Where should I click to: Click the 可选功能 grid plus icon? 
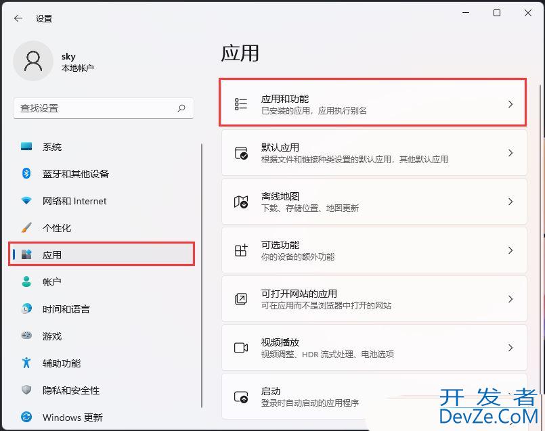click(x=241, y=250)
